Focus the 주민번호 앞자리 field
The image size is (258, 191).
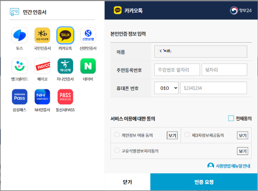tap(177, 70)
